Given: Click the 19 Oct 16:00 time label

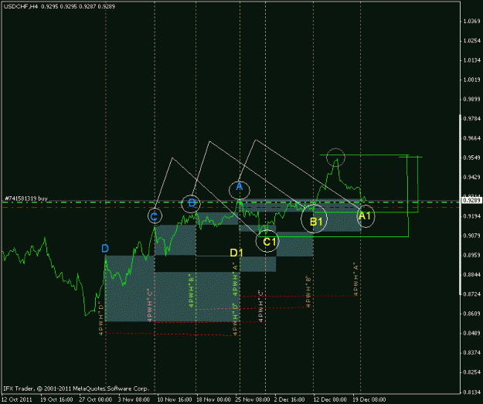Looking at the screenshot, I should point(56,399).
